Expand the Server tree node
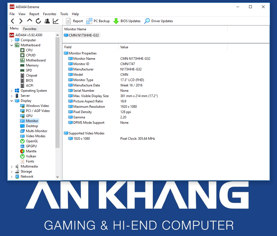Screen dimensions: 277x236 click(x=12, y=96)
